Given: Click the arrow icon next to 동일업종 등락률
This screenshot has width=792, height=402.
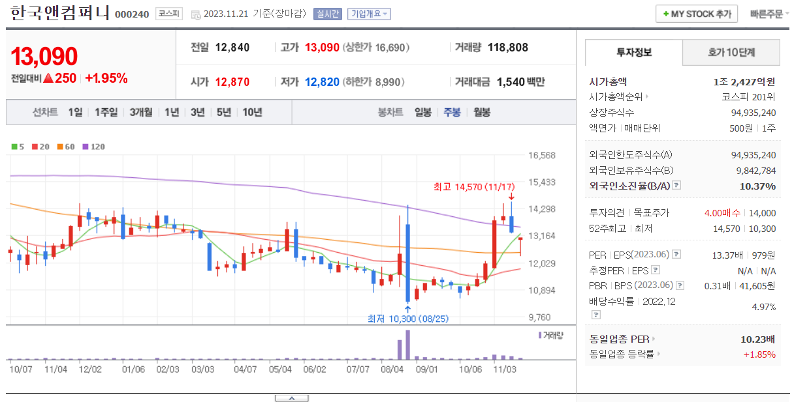Looking at the screenshot, I should (658, 354).
